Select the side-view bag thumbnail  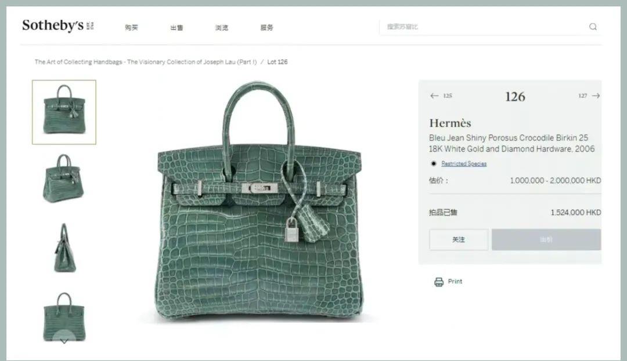tap(64, 247)
